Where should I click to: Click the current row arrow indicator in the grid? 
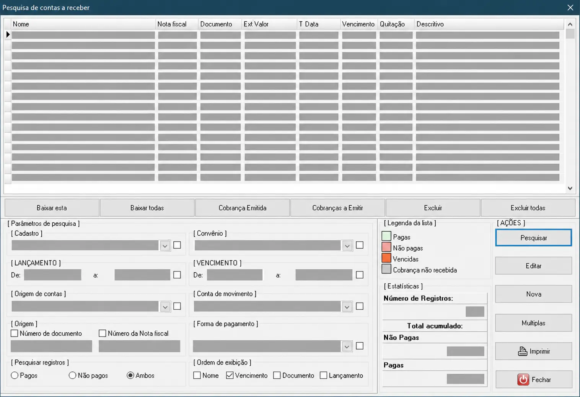8,34
